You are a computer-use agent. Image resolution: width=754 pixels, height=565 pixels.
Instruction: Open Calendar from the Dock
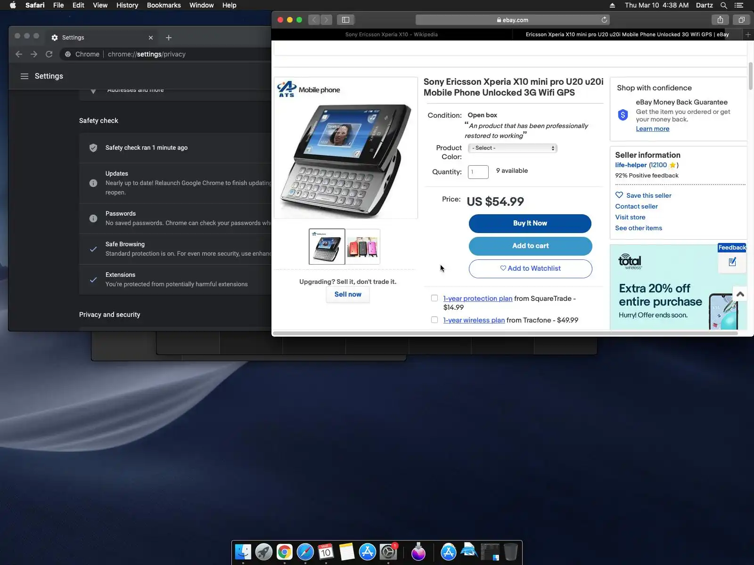click(x=326, y=552)
